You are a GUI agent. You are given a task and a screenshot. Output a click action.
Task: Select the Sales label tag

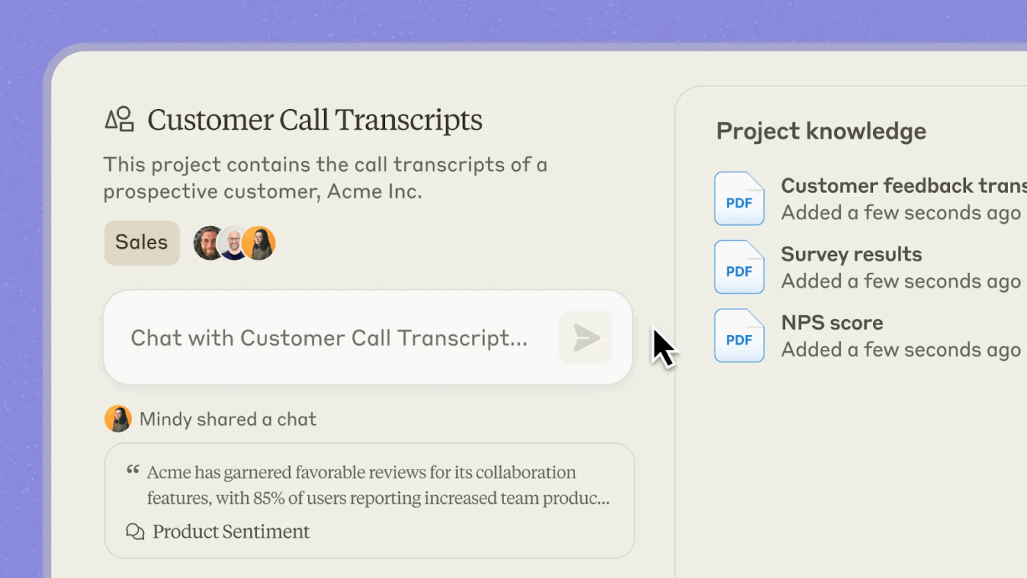[x=141, y=242]
